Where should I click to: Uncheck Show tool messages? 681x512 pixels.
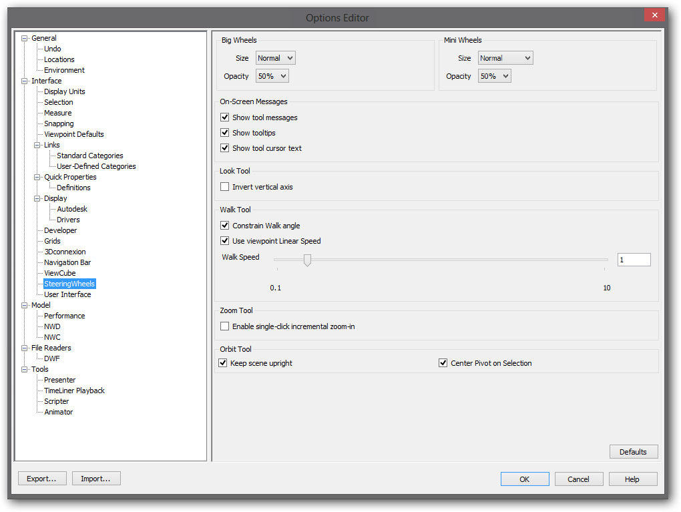pyautogui.click(x=225, y=117)
